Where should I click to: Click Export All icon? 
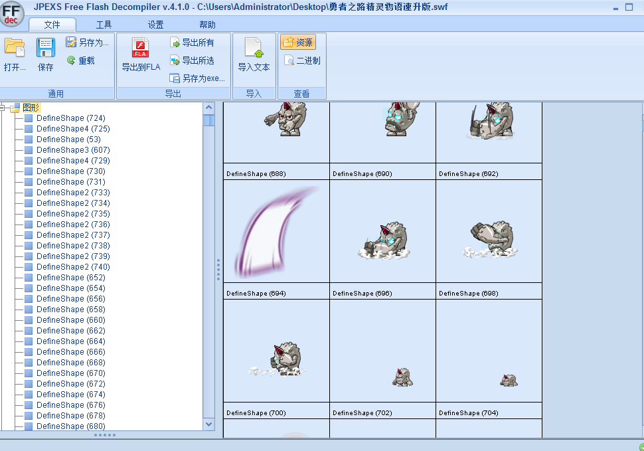coord(175,43)
